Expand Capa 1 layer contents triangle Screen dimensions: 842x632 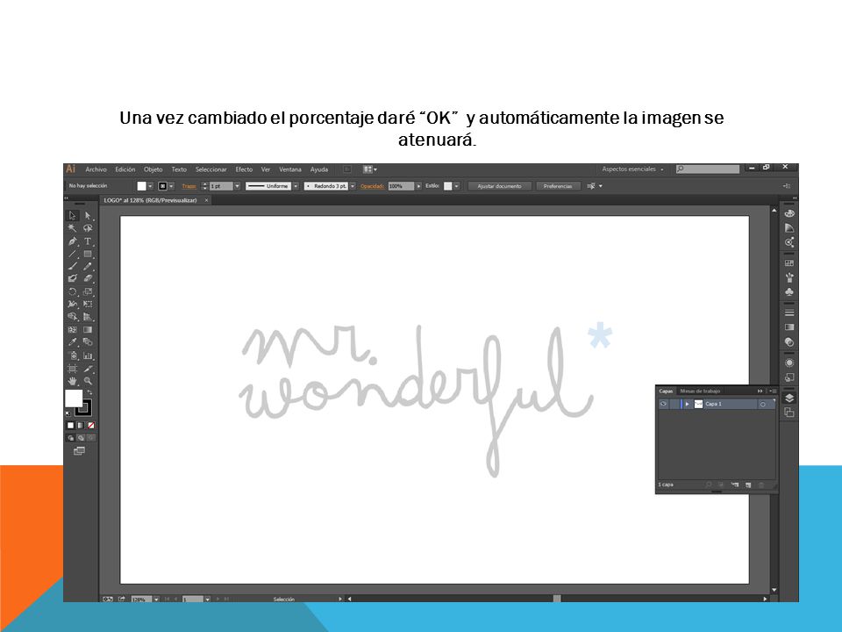[688, 404]
